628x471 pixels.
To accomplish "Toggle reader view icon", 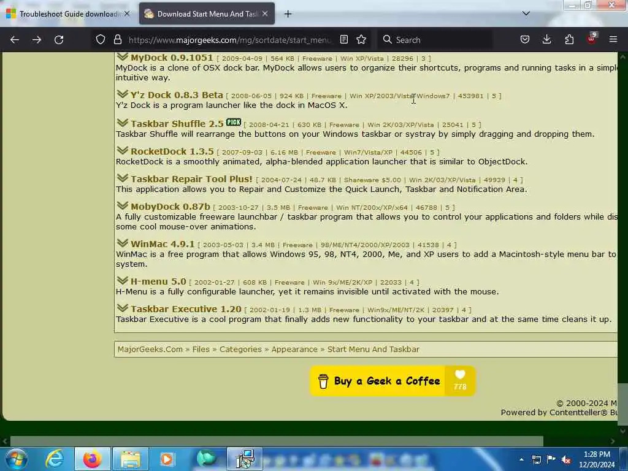I will (343, 39).
